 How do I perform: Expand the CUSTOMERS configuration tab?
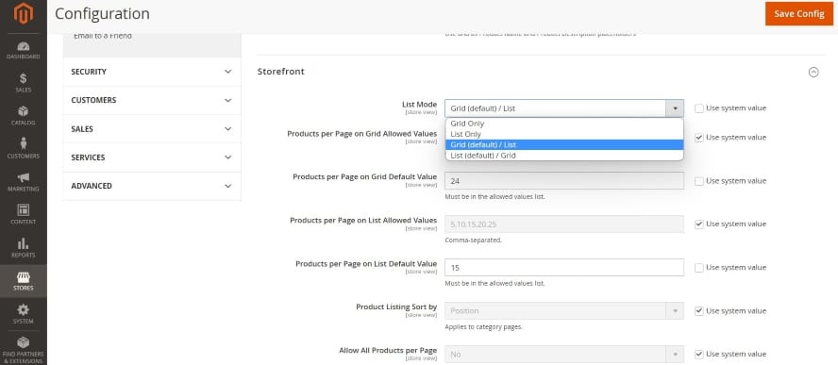pos(152,101)
